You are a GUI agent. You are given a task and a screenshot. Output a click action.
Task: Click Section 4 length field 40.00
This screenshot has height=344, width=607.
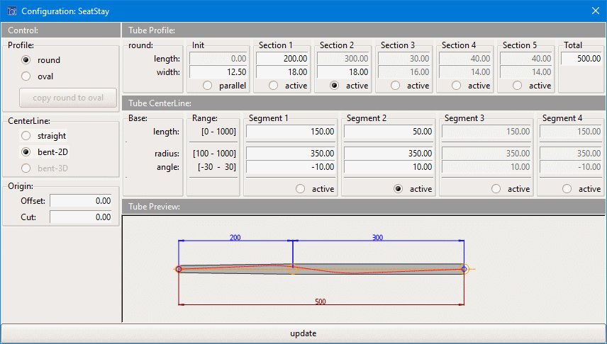[x=465, y=59]
